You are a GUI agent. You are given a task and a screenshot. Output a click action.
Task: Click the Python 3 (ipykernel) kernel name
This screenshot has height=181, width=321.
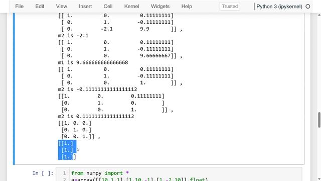click(279, 7)
